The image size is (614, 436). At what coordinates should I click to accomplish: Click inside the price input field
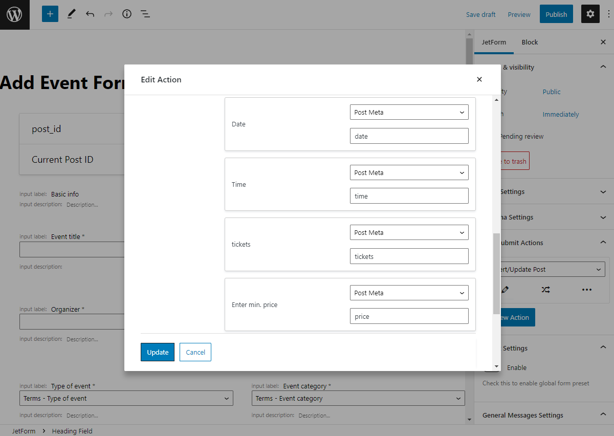pos(409,316)
